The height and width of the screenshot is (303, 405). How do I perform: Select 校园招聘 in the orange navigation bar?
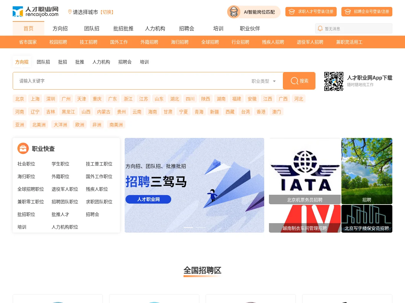58,42
